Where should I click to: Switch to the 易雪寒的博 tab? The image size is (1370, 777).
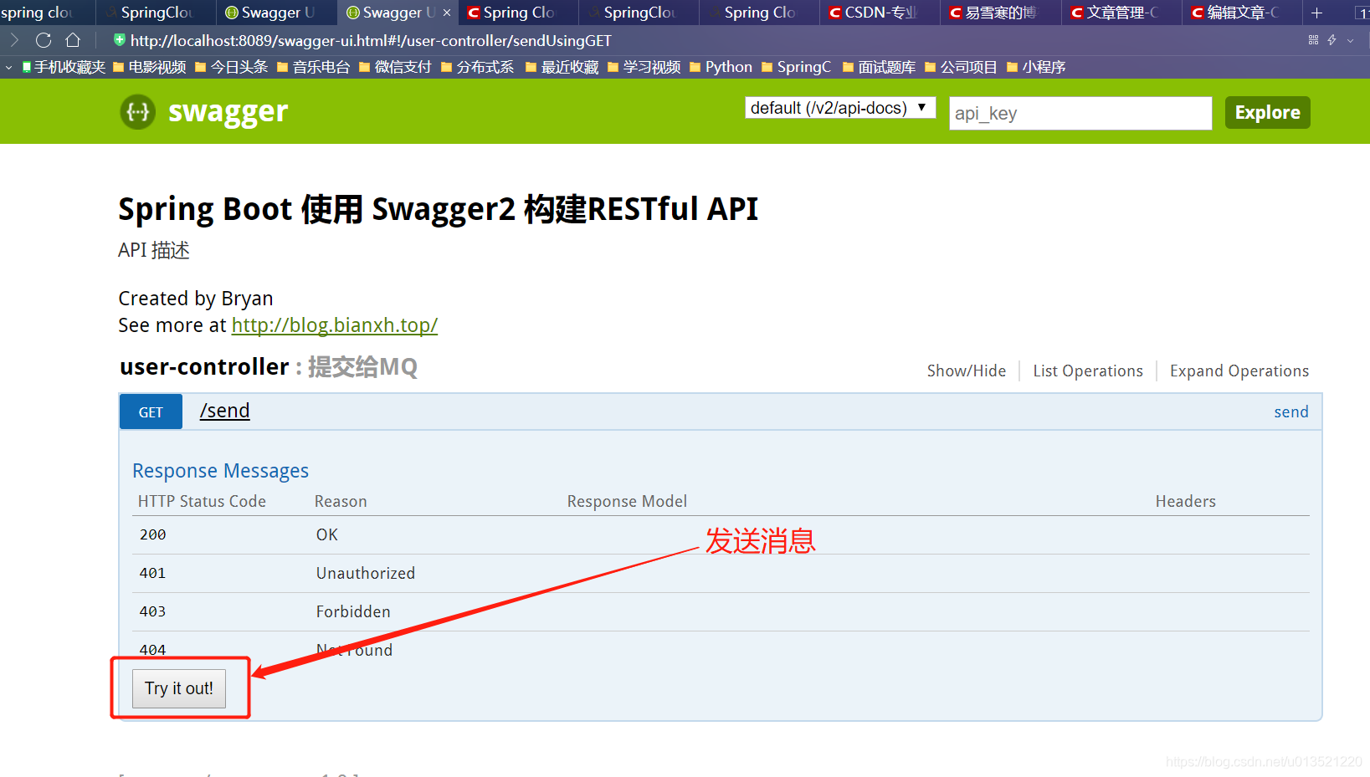(1001, 13)
